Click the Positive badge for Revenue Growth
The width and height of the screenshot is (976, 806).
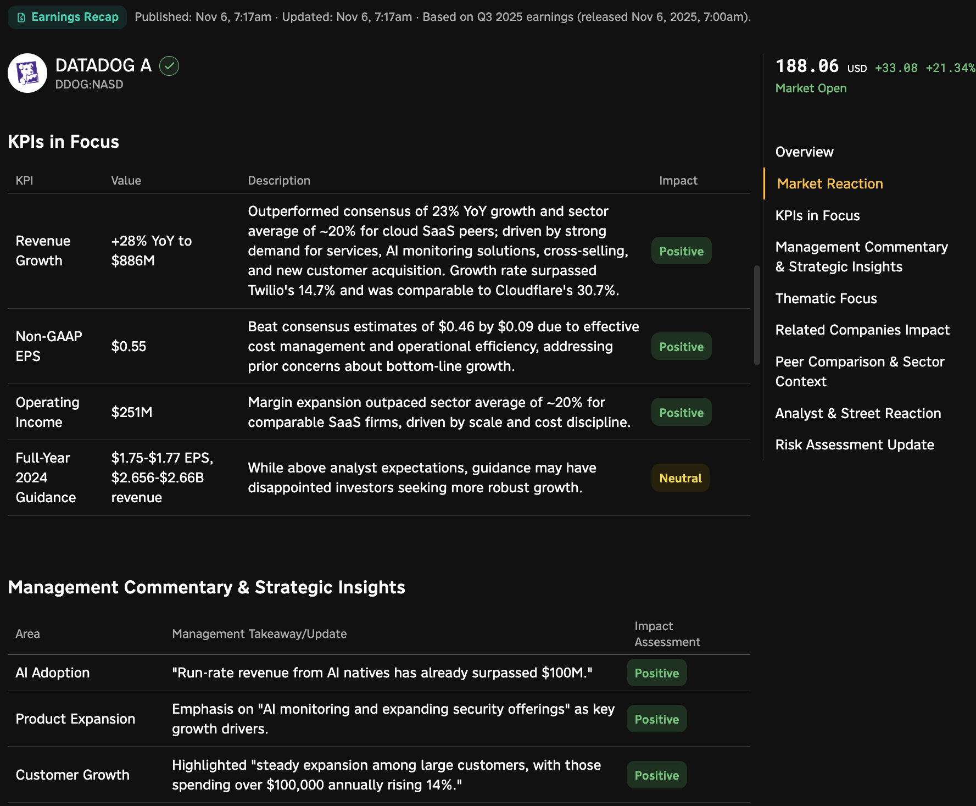click(x=681, y=251)
